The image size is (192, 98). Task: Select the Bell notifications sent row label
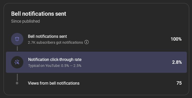pos(47,36)
